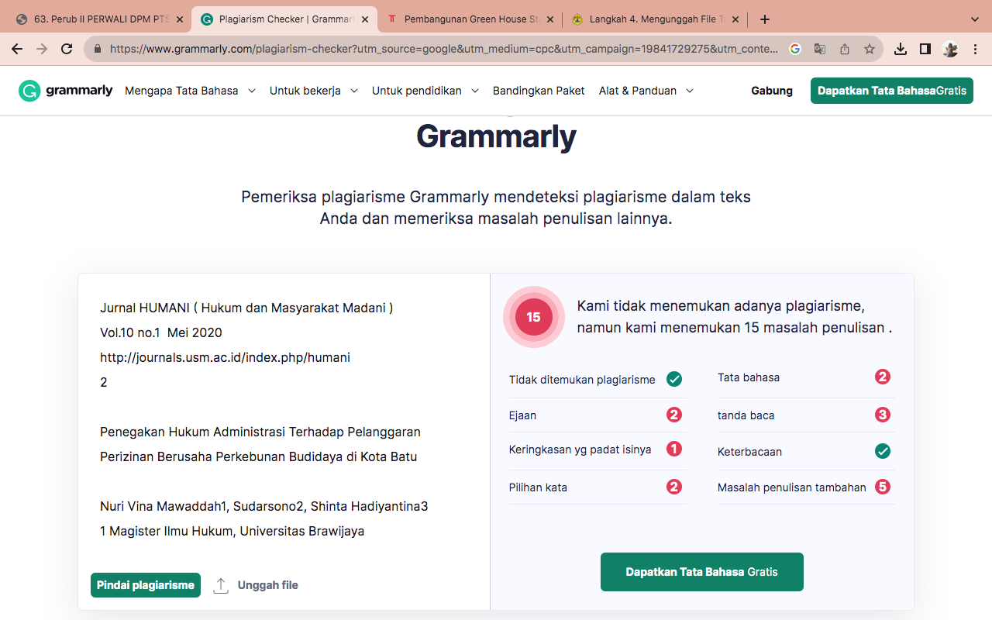Image resolution: width=992 pixels, height=620 pixels.
Task: Open the translate page icon
Action: tap(820, 49)
